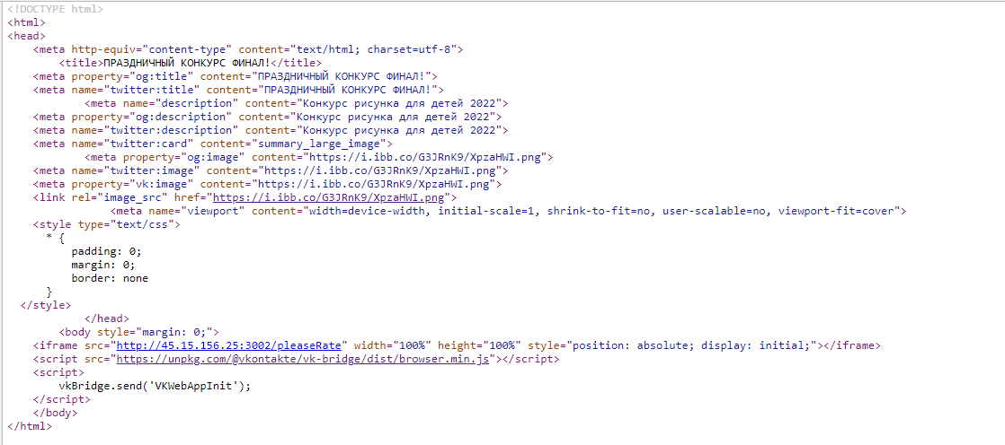
Task: Open the image_src href i.ibb.co link
Action: point(328,197)
